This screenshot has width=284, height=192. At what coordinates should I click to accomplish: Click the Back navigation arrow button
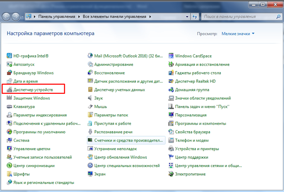coord(6,17)
